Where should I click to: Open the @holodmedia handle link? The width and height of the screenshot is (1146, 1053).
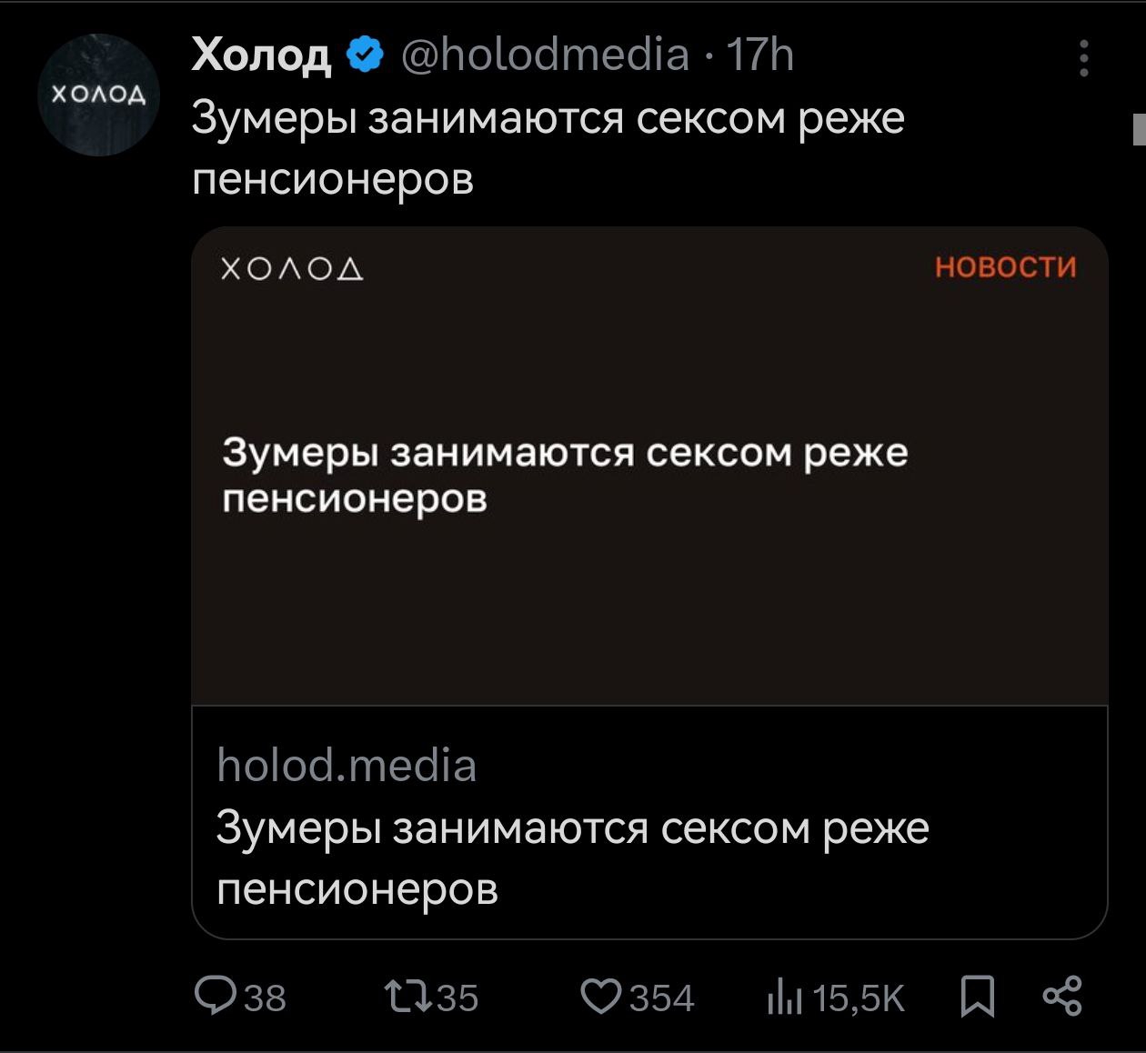point(545,55)
